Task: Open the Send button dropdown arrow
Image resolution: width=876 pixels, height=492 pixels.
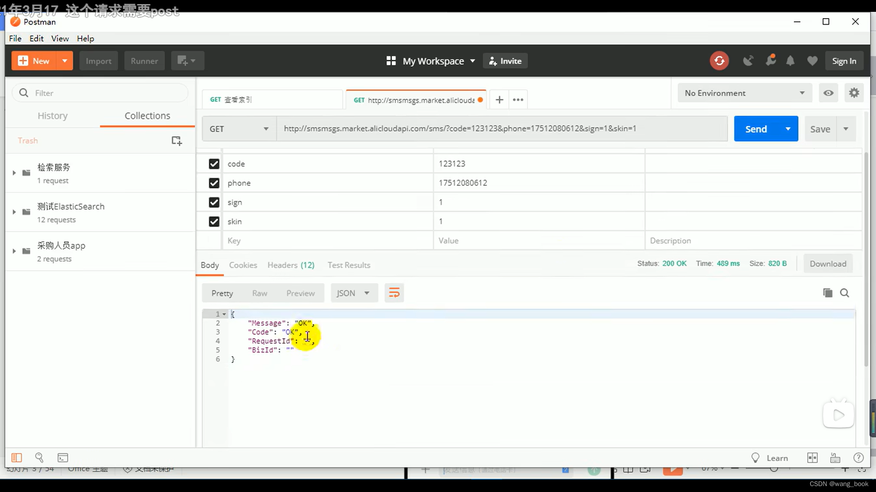Action: click(x=788, y=129)
